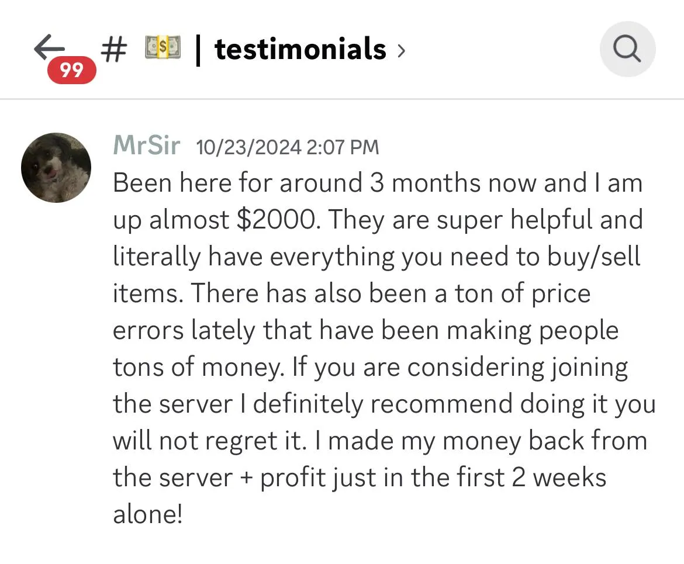
Task: Tap the money banknote emoji in header
Action: [163, 47]
